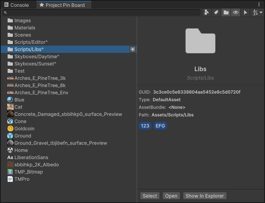Click the large Libs folder preview
This screenshot has height=203, width=265.
(200, 41)
